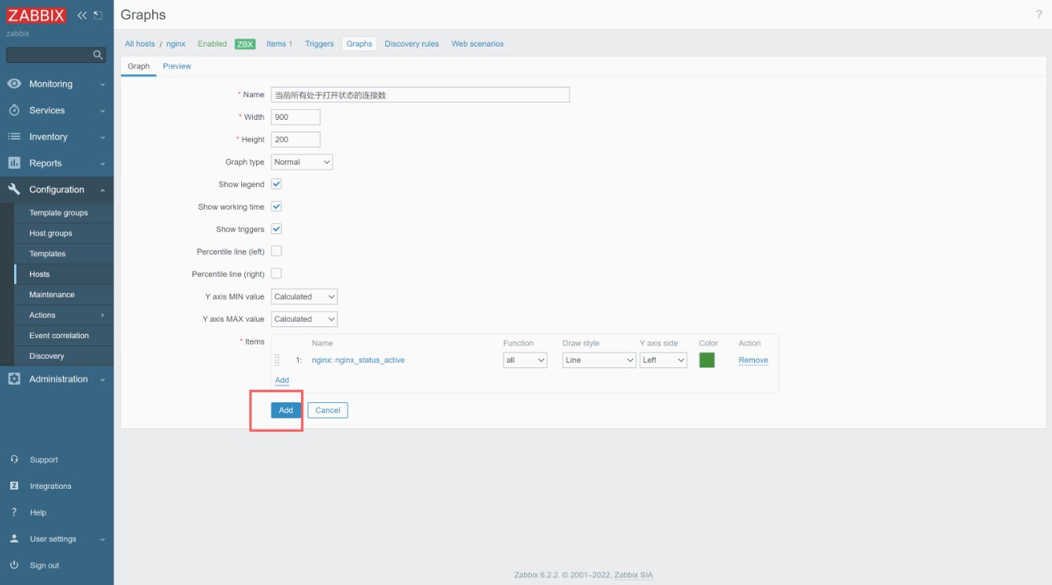
Task: Click the green ZBX availability badge
Action: 245,44
